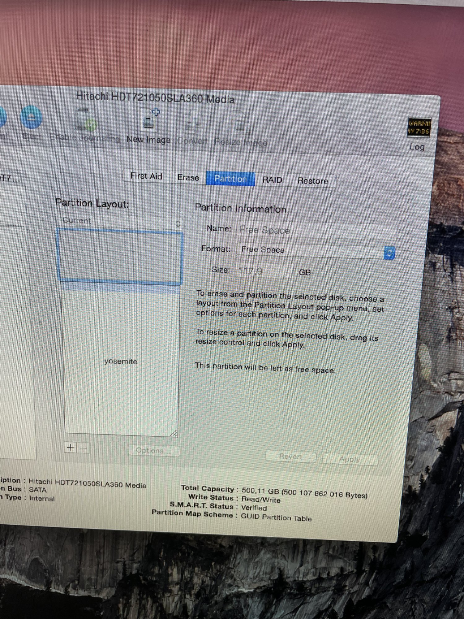Click the Internal connection type value

point(42,498)
